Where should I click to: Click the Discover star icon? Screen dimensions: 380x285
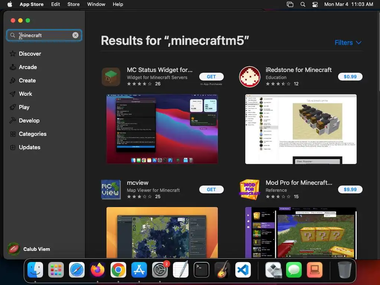13,53
